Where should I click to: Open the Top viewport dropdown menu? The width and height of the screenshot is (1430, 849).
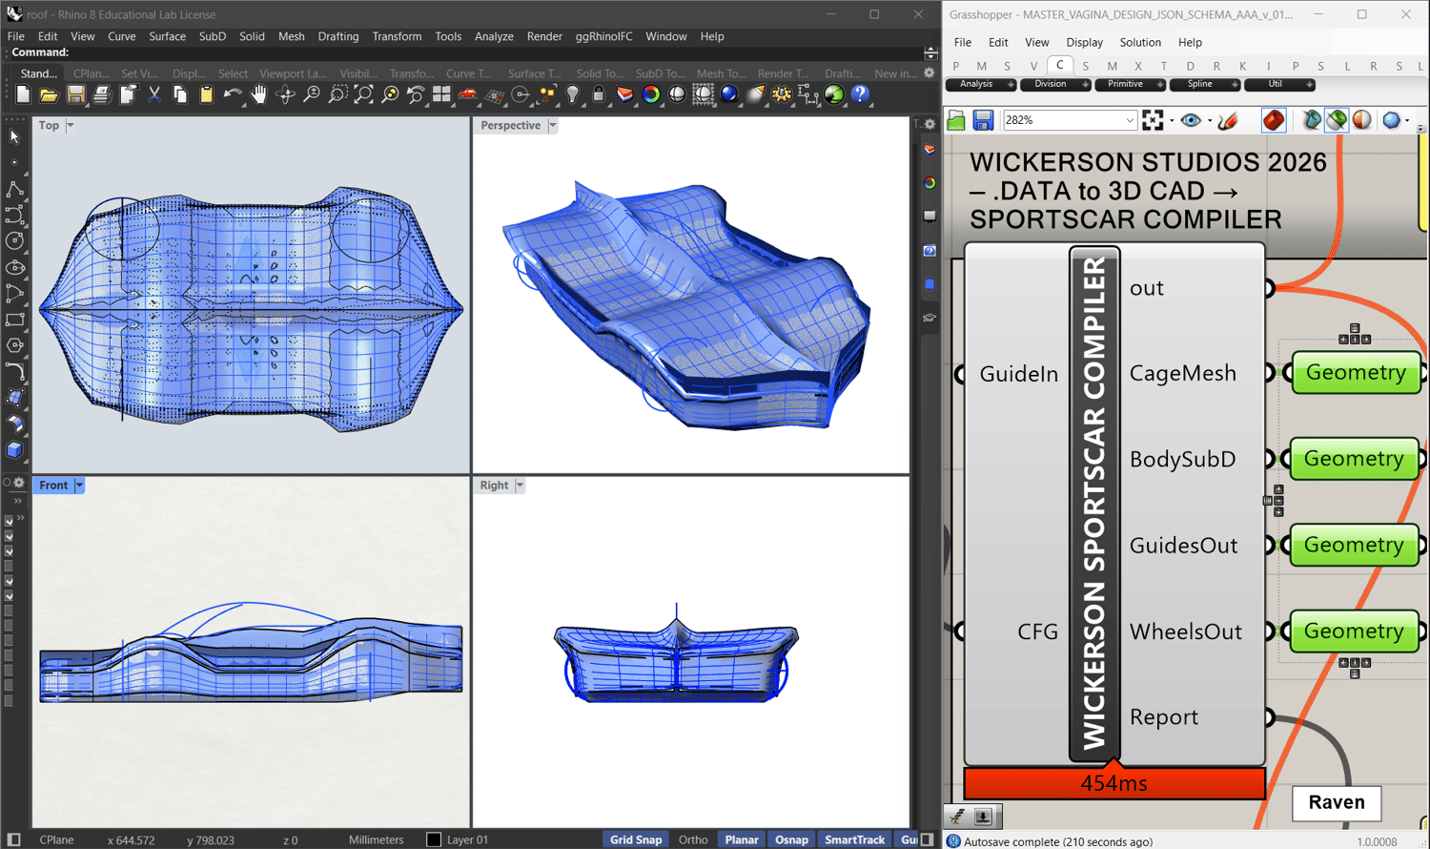[x=70, y=125]
